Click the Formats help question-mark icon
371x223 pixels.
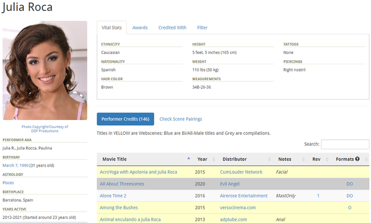click(357, 159)
